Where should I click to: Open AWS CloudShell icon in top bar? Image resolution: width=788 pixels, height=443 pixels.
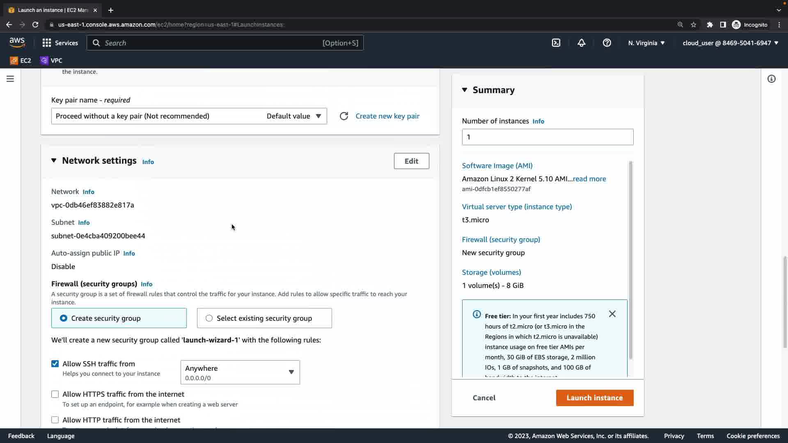tap(556, 43)
